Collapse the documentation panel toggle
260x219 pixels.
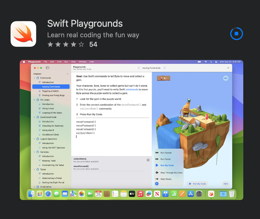(x=148, y=160)
